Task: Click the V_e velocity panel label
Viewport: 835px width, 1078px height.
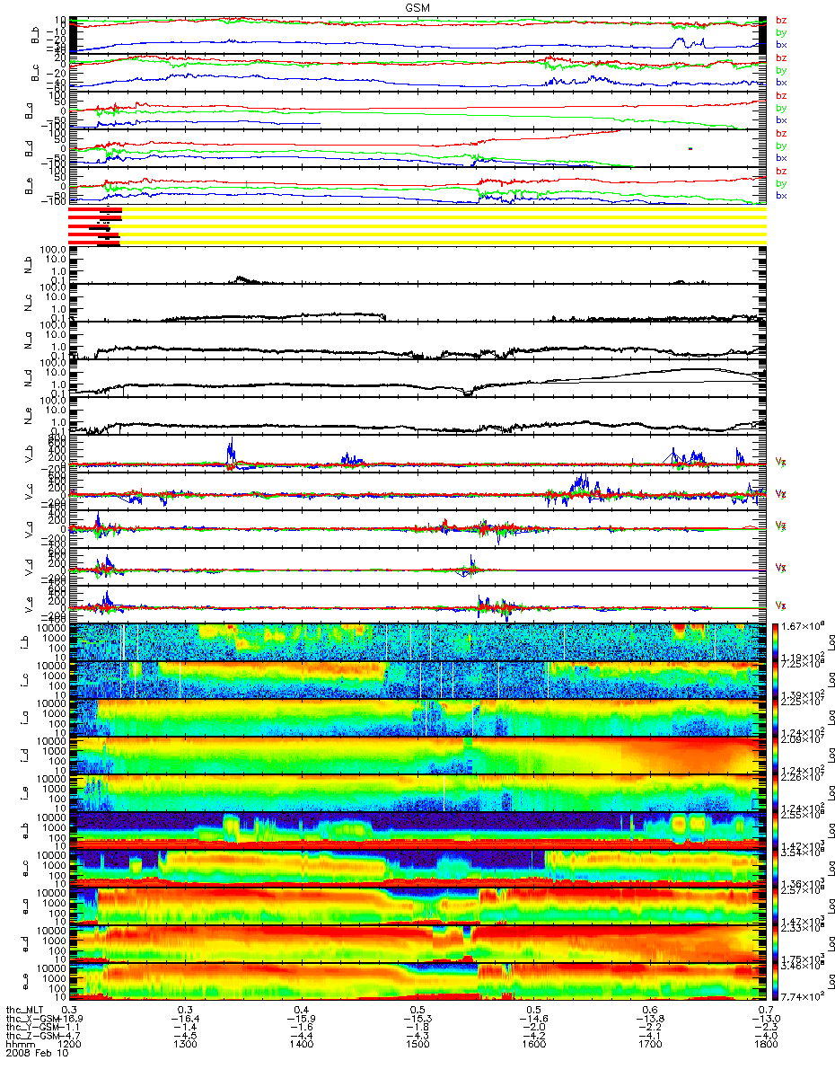Action: (x=30, y=606)
